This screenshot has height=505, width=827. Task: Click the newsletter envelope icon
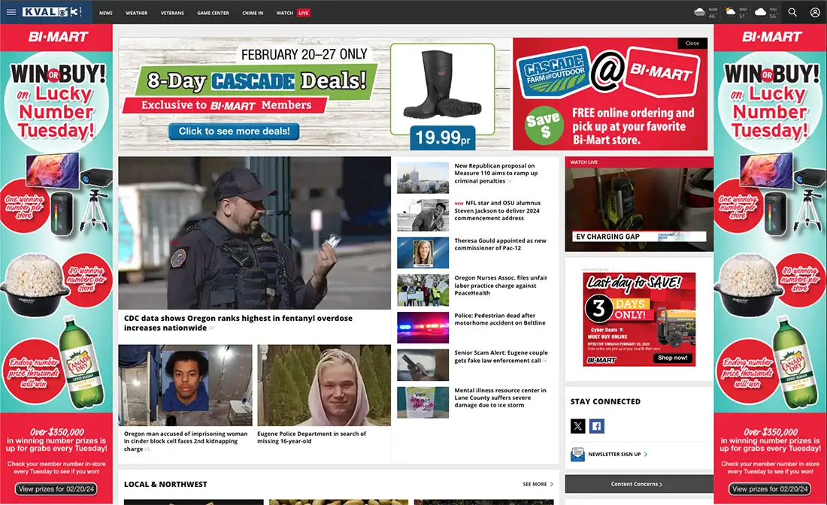coord(577,454)
